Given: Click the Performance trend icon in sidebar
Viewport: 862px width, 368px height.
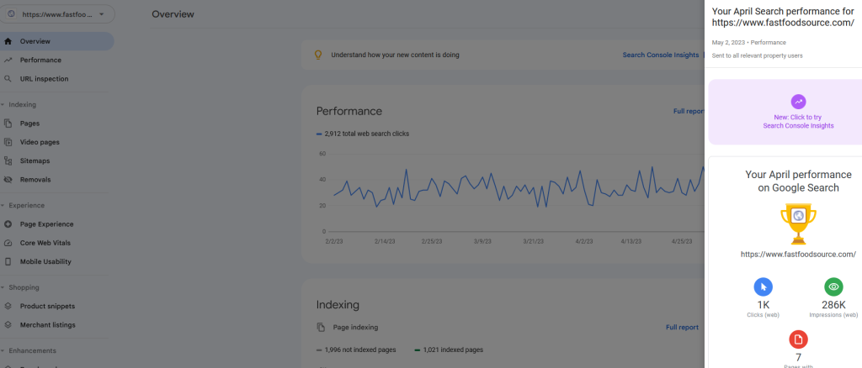Looking at the screenshot, I should 8,60.
